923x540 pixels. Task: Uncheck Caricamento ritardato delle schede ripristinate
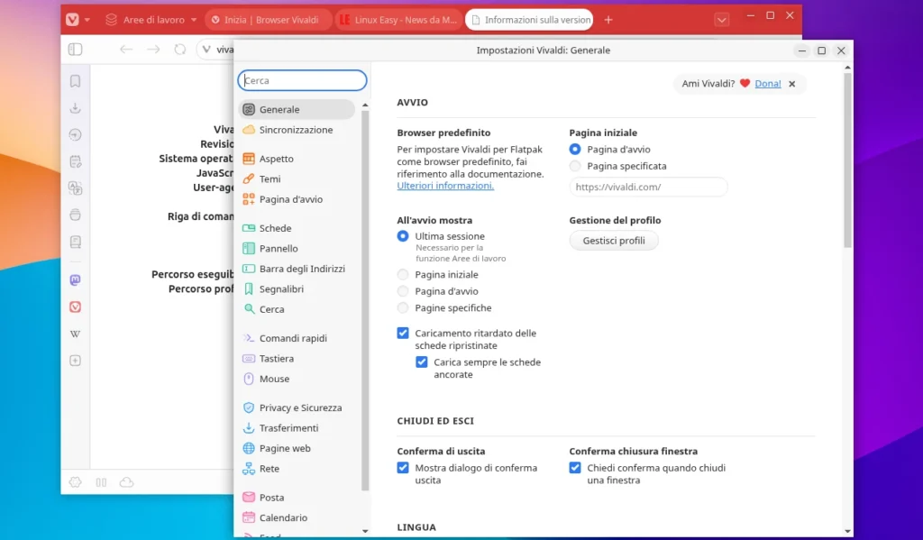pyautogui.click(x=403, y=334)
